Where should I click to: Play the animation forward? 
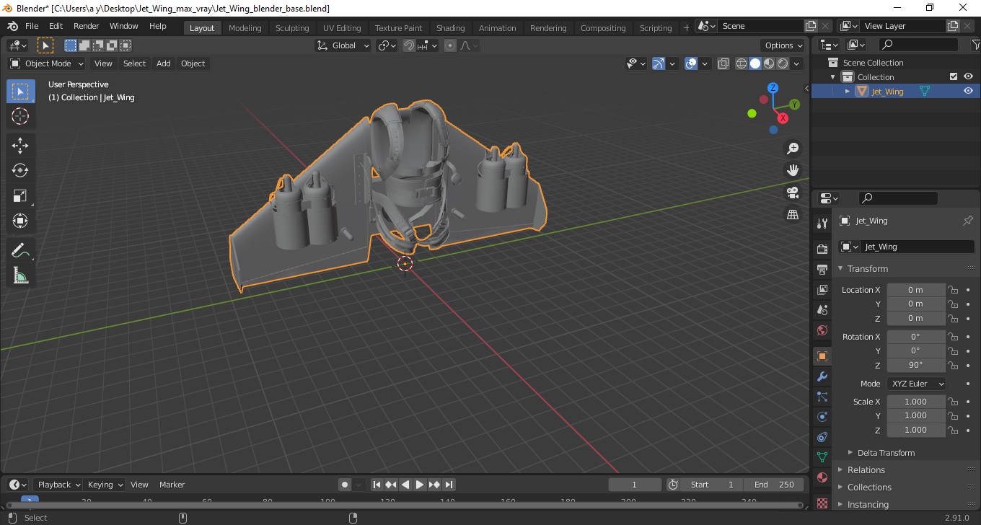[x=420, y=485]
